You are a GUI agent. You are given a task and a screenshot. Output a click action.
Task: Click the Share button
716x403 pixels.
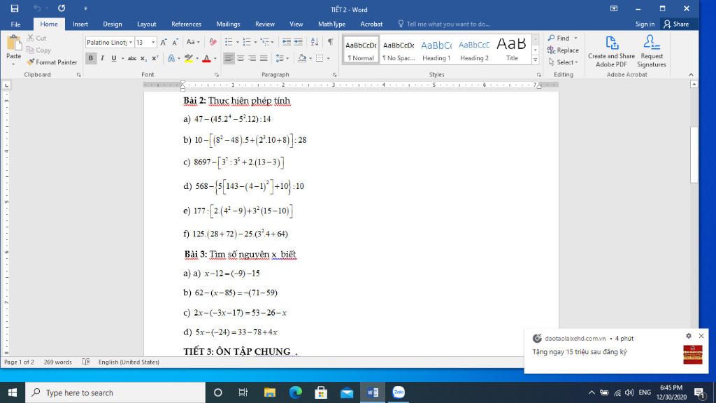click(x=676, y=24)
